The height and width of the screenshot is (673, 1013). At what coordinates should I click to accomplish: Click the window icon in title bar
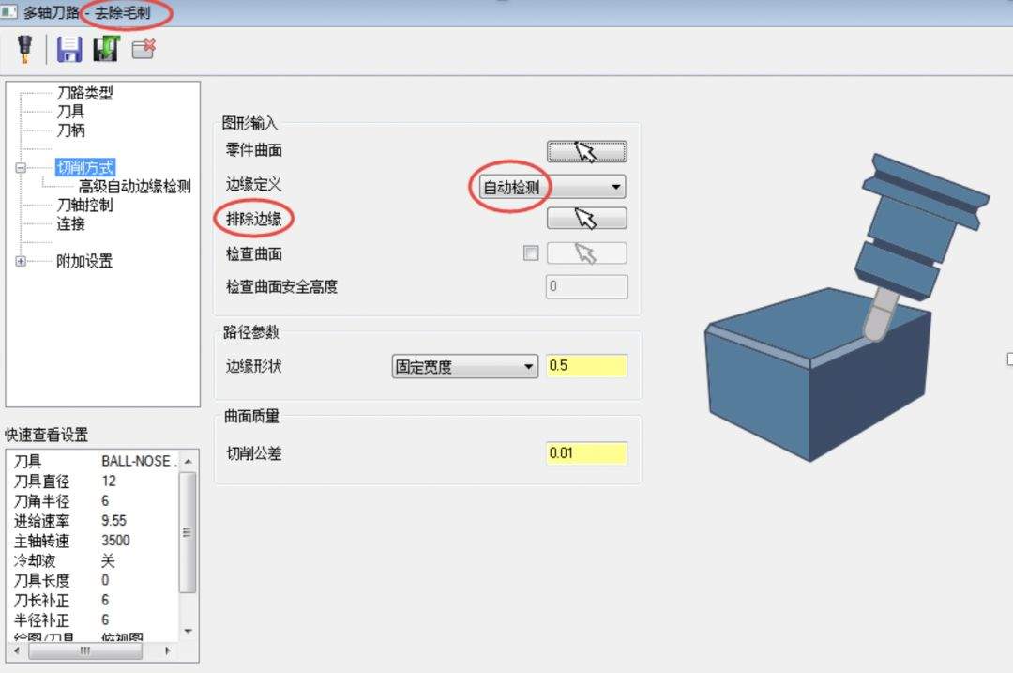pos(8,11)
